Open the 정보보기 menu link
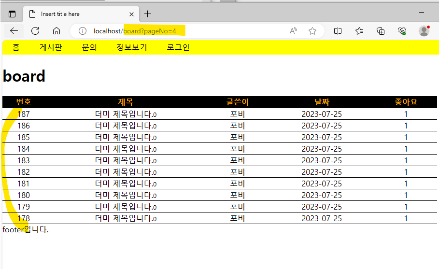The image size is (439, 269). (132, 47)
